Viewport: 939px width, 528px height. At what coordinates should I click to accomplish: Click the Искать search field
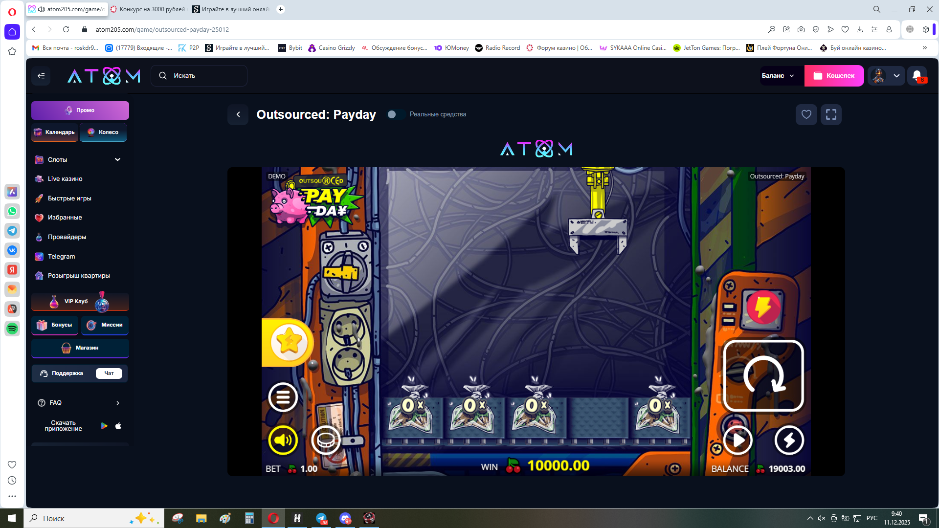[x=199, y=76]
